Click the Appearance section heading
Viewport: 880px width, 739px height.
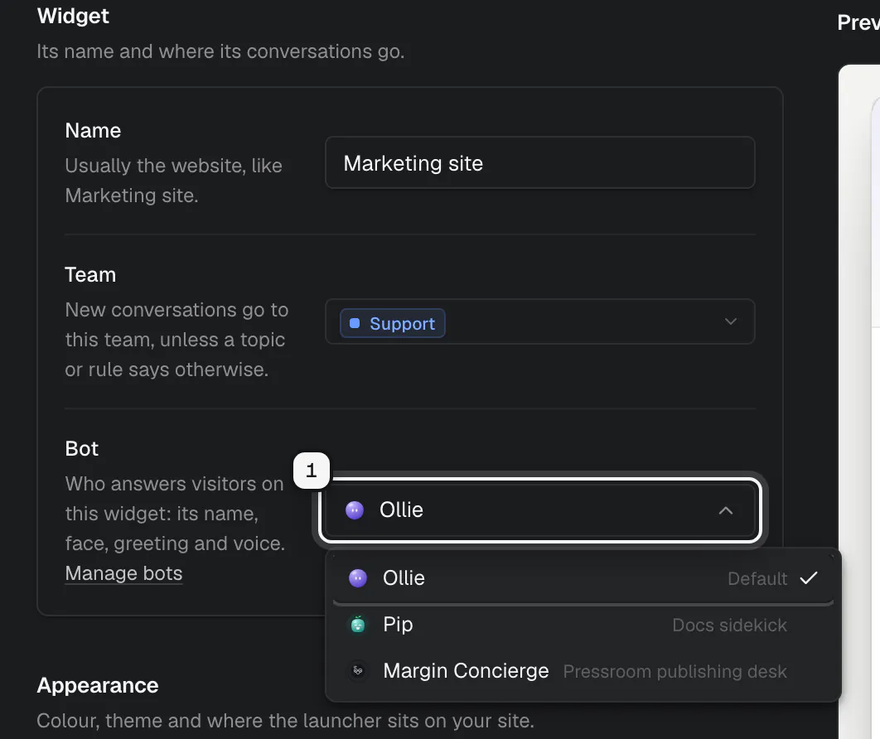pyautogui.click(x=98, y=685)
